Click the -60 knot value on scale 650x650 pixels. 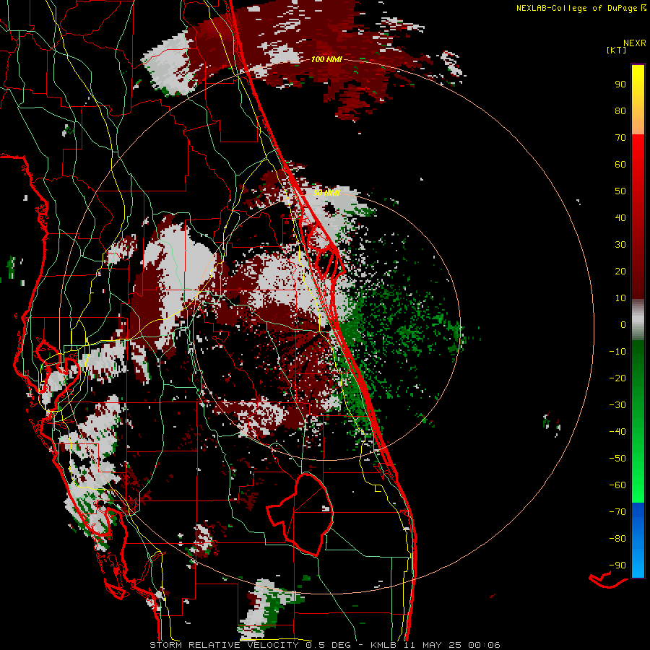point(617,485)
